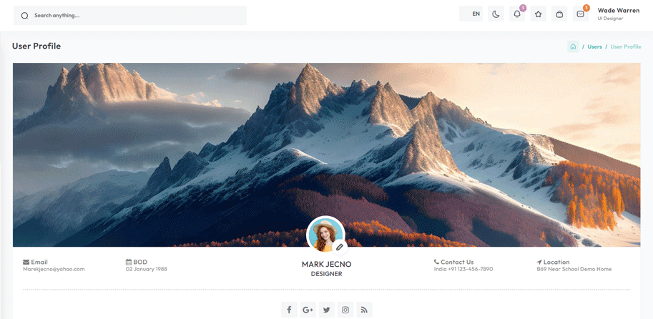Open the shopping bag cart icon
The width and height of the screenshot is (653, 319).
(559, 14)
